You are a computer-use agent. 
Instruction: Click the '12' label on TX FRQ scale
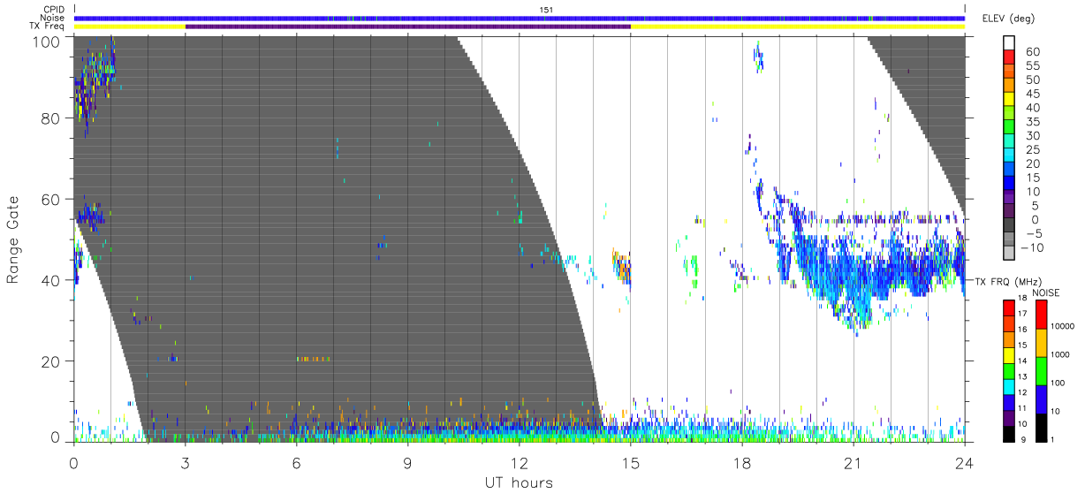[1021, 394]
